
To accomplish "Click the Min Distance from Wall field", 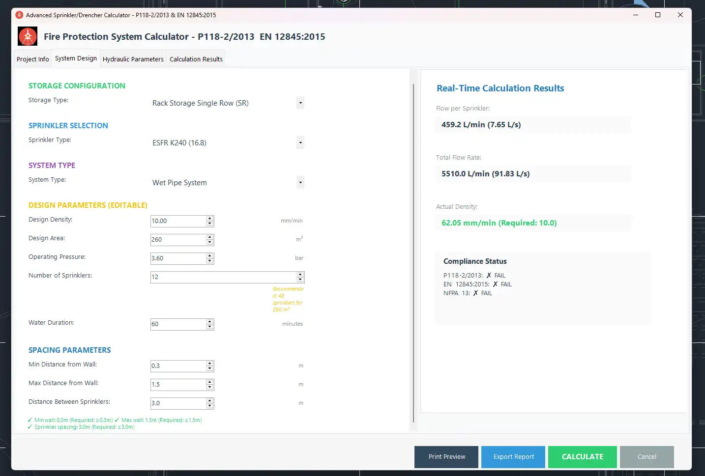I will (177, 366).
